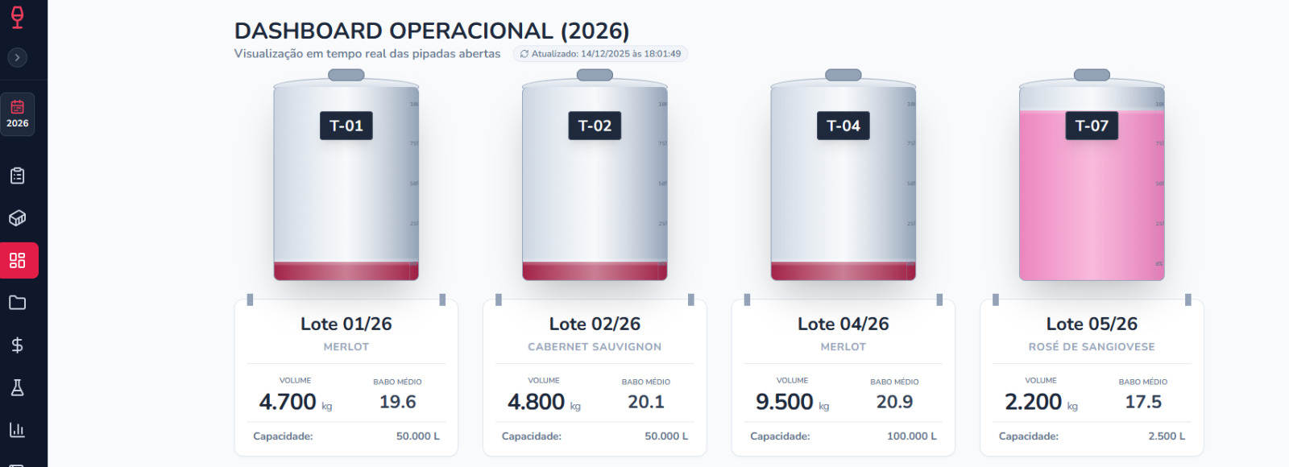Select the T-04 tank label
Viewport: 1289px width, 467px height.
pyautogui.click(x=842, y=126)
